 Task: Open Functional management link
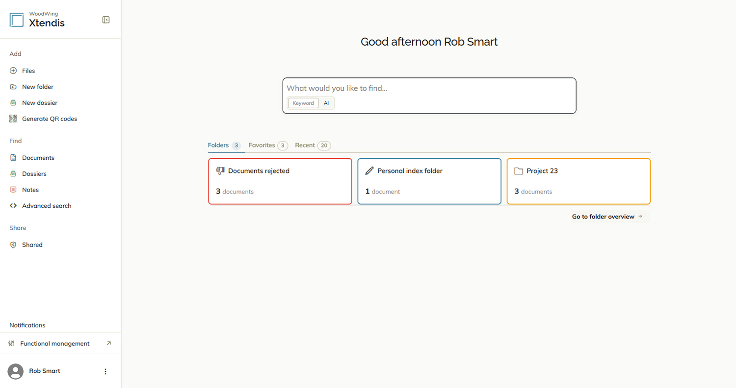55,344
